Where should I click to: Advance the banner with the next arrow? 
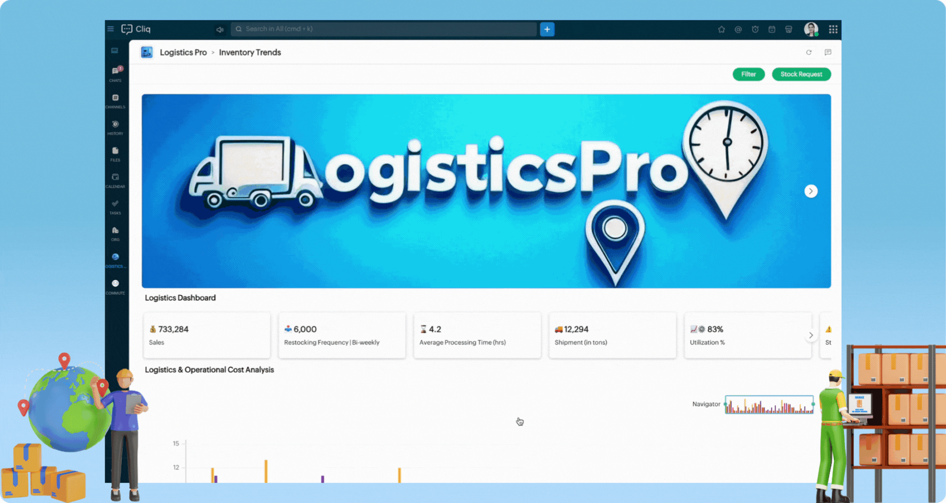click(x=811, y=191)
